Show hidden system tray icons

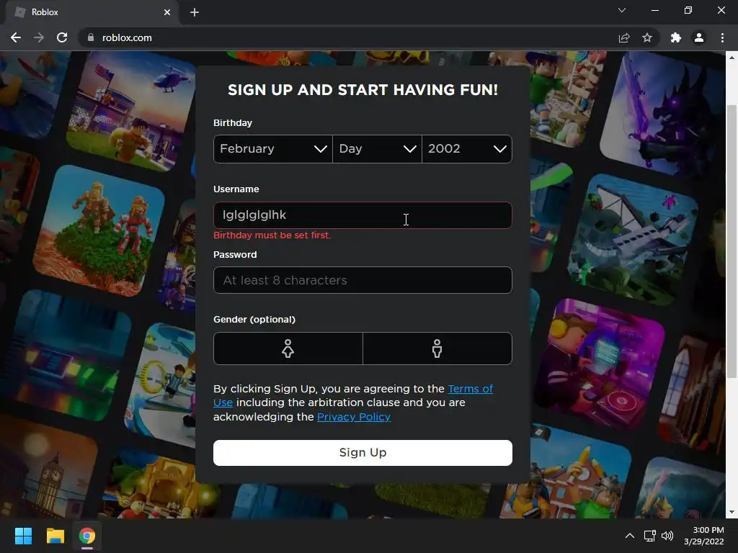[x=629, y=536]
